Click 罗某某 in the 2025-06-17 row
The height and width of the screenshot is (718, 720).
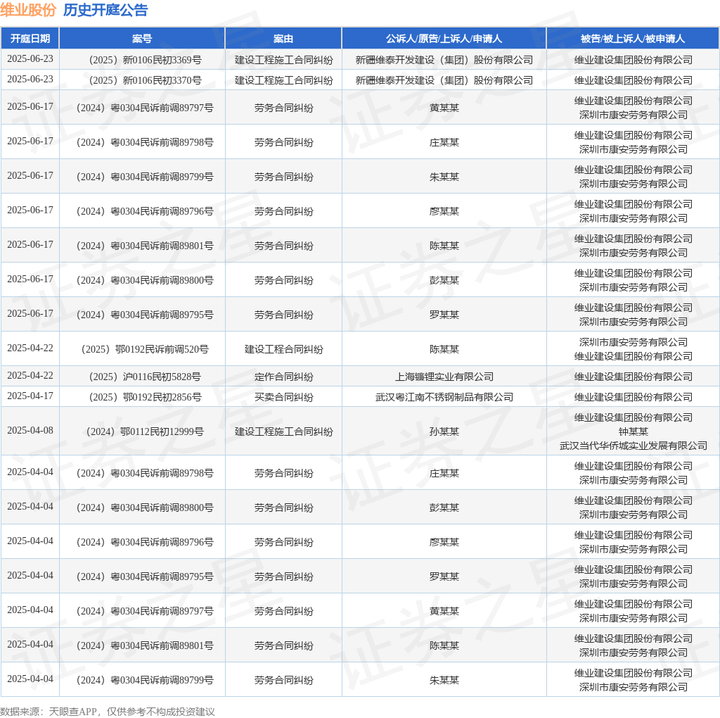444,315
